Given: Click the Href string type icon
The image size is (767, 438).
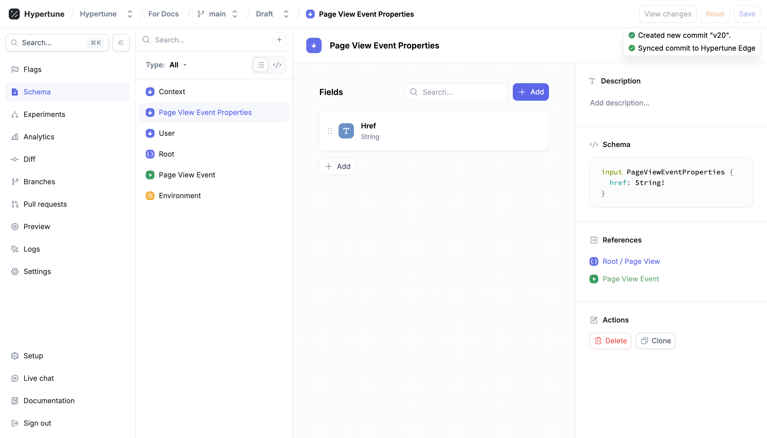Looking at the screenshot, I should [x=346, y=131].
